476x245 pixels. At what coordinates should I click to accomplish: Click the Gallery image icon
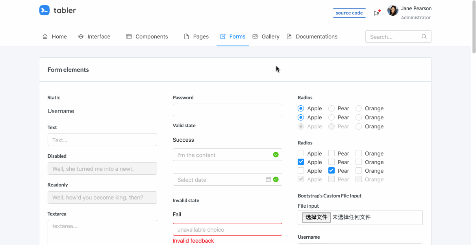(255, 37)
